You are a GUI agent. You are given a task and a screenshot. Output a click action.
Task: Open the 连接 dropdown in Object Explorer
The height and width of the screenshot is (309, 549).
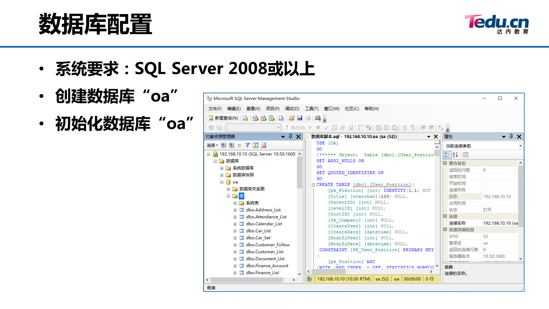coord(212,145)
